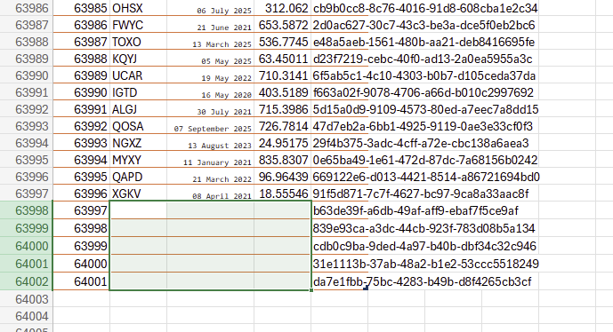Click the GUID starting with 839e93ca
The image size is (613, 332).
click(423, 228)
